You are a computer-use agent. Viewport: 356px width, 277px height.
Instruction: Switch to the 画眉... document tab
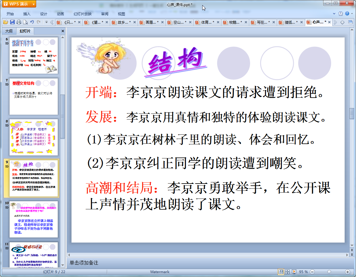152,22
